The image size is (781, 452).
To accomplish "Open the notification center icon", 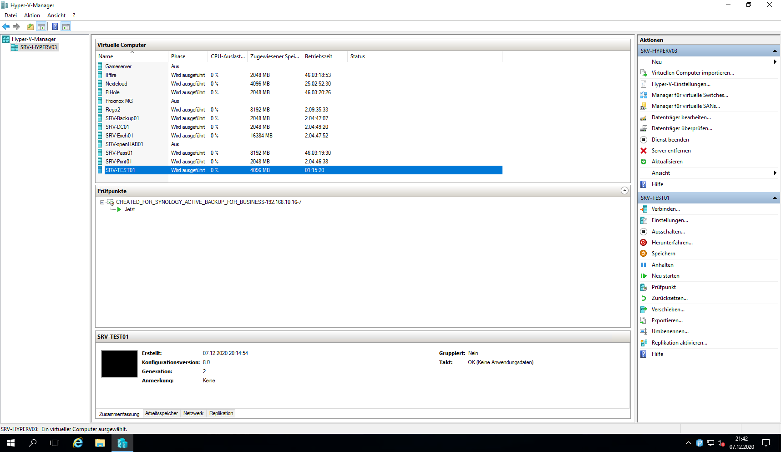I will click(766, 443).
